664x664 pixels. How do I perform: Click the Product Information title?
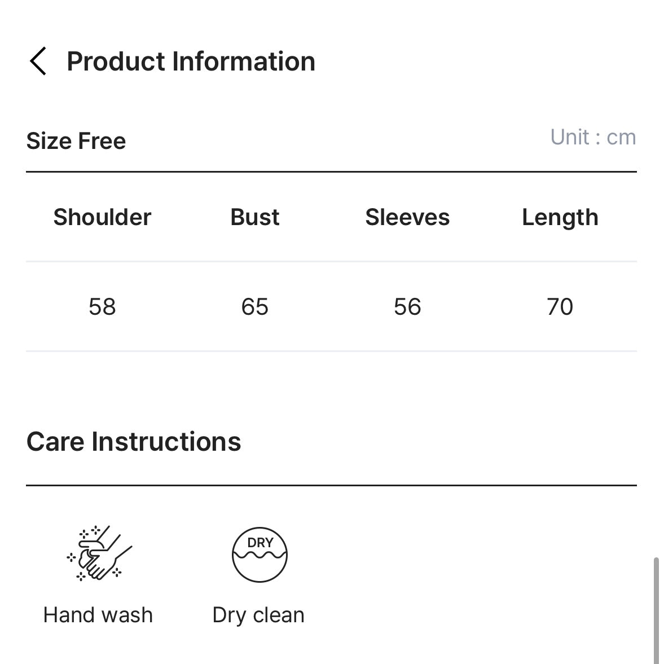pos(191,61)
